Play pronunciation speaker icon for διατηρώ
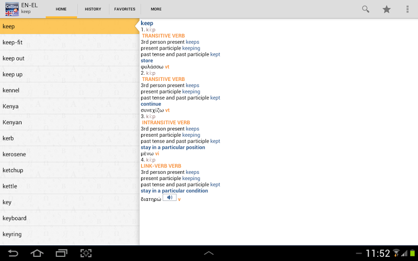This screenshot has width=418, height=261. (169, 198)
